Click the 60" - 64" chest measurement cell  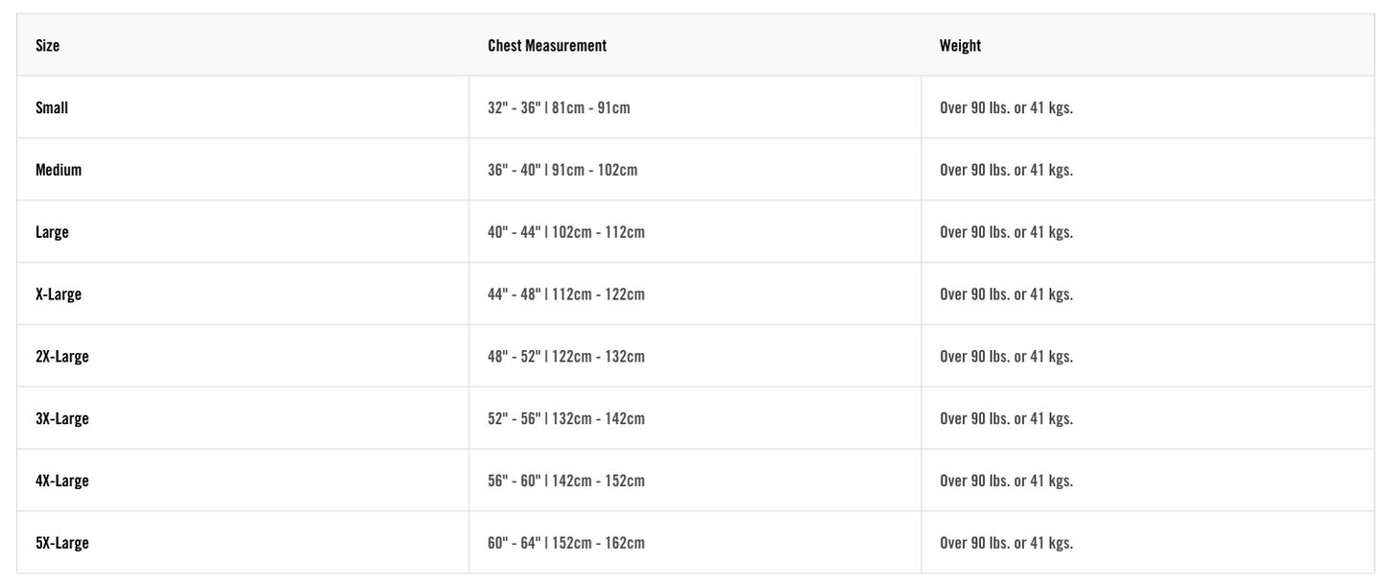(x=566, y=543)
